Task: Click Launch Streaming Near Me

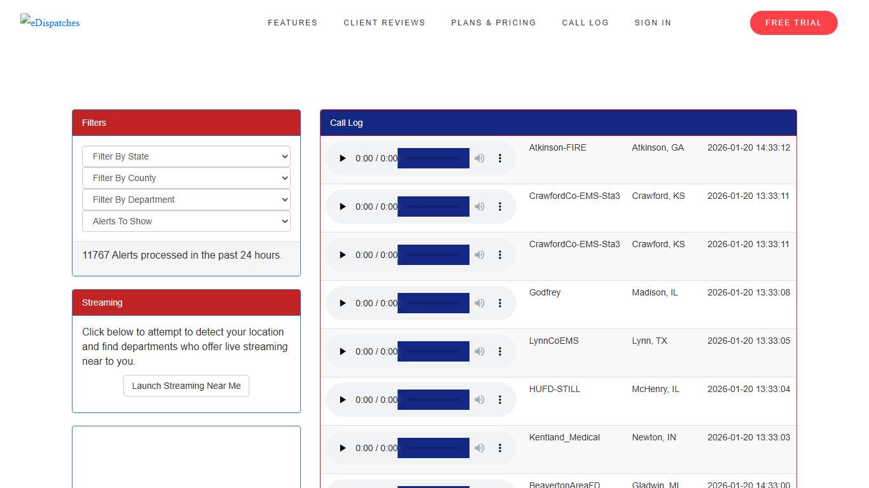Action: coord(186,385)
